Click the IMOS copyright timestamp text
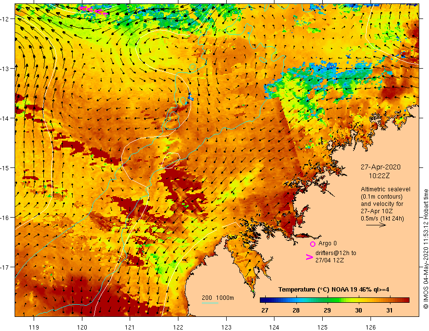The width and height of the screenshot is (429, 331). 426,249
